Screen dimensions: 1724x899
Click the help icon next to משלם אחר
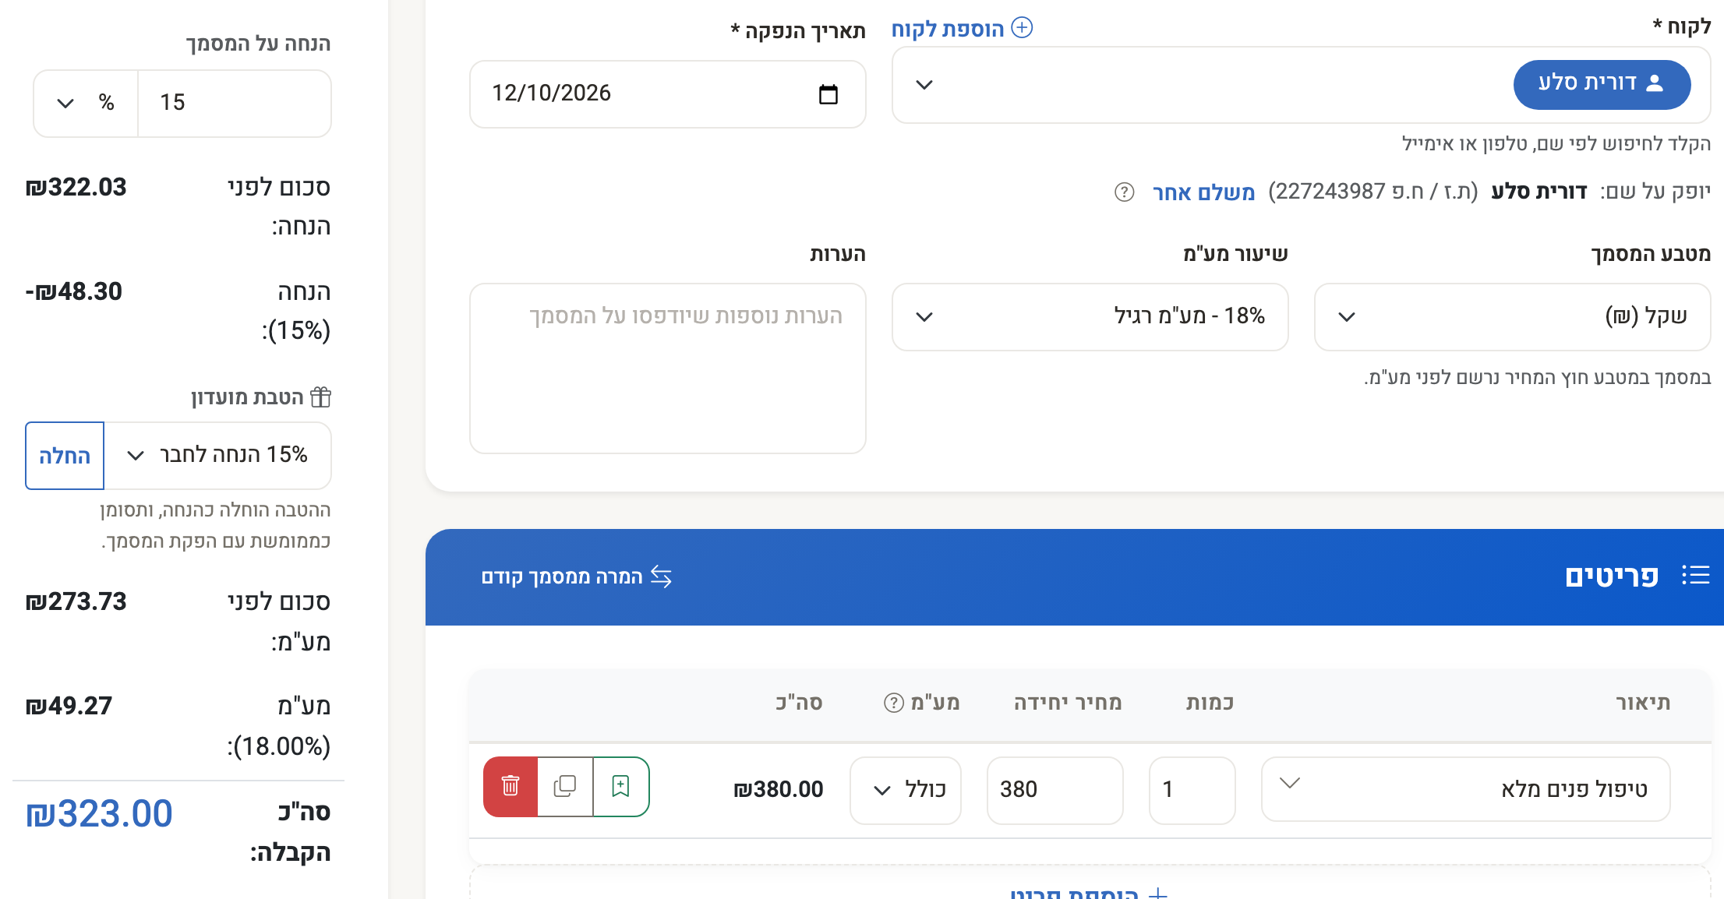coord(1124,192)
